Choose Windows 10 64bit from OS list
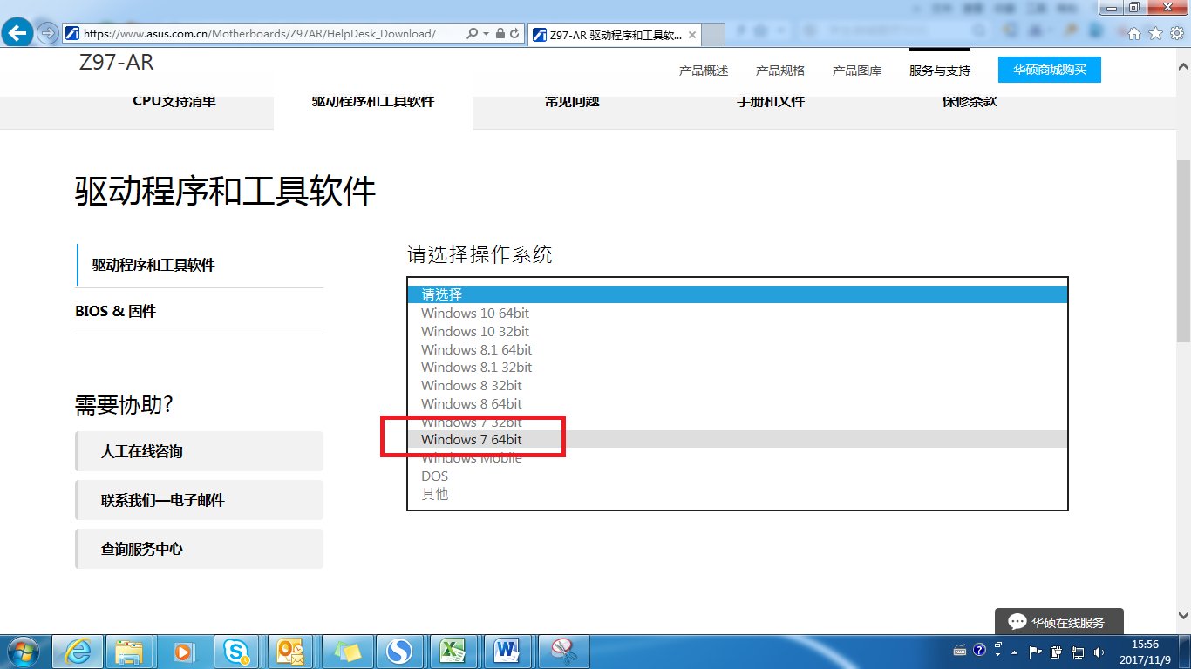Image resolution: width=1191 pixels, height=669 pixels. tap(738, 313)
